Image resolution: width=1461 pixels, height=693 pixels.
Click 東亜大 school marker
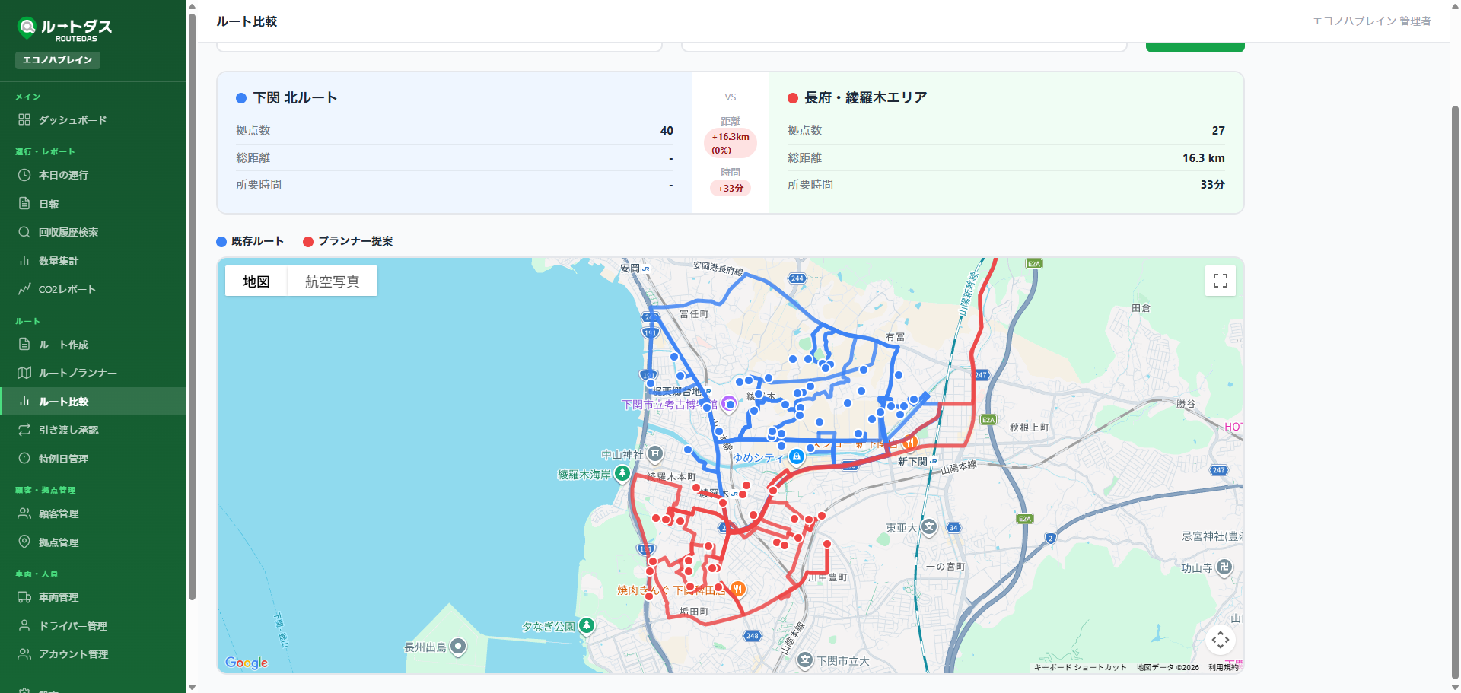(x=929, y=526)
